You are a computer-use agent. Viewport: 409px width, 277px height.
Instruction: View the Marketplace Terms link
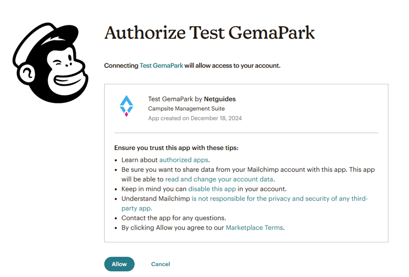click(254, 227)
